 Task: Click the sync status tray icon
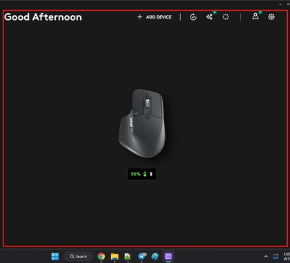(x=275, y=256)
